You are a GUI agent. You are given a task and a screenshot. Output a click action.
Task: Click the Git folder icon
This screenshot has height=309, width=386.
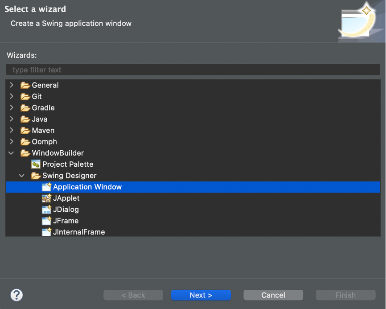point(25,96)
